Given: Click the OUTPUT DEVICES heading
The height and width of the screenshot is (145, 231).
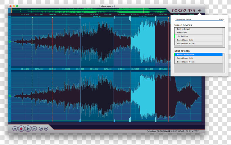Looking at the screenshot, I should 183,25.
